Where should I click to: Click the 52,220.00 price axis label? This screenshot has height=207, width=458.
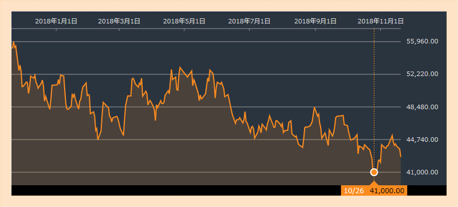click(x=423, y=74)
